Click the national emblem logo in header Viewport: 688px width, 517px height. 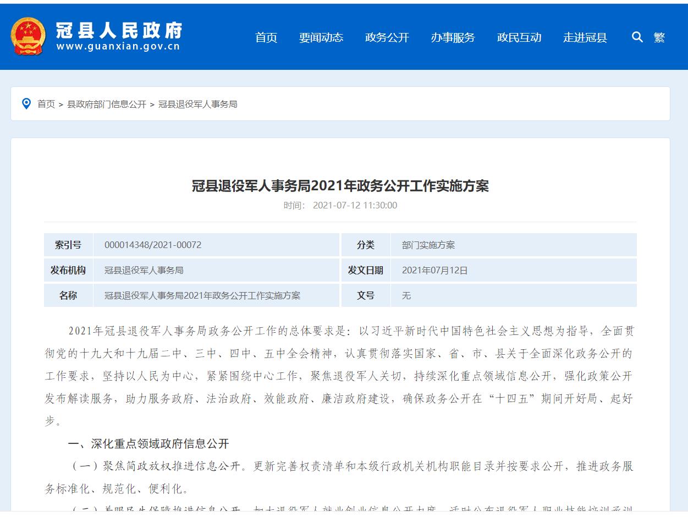(28, 37)
